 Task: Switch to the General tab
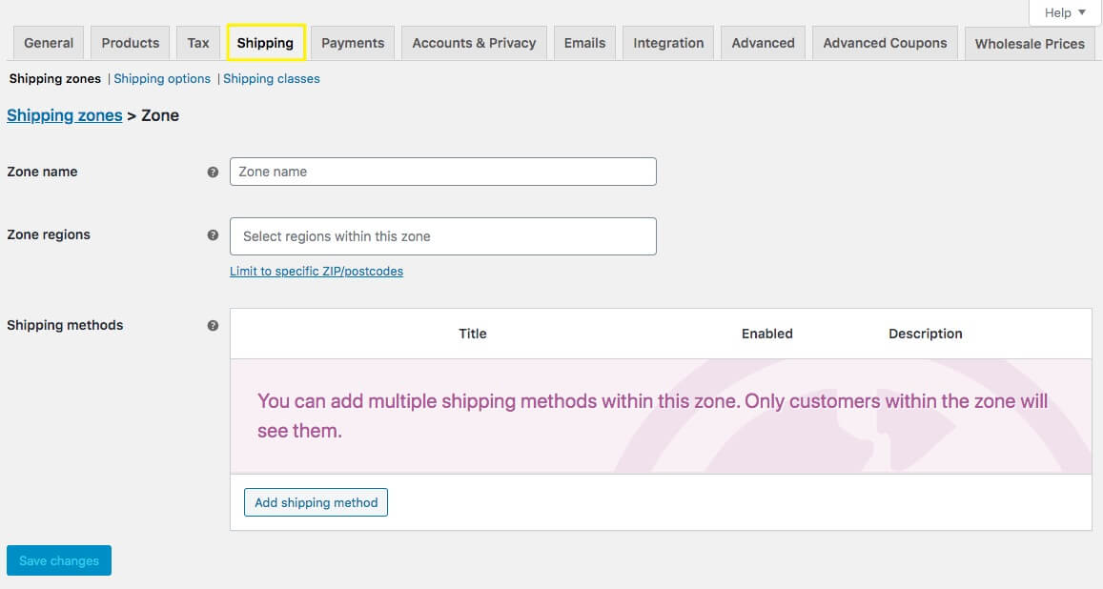pyautogui.click(x=49, y=43)
